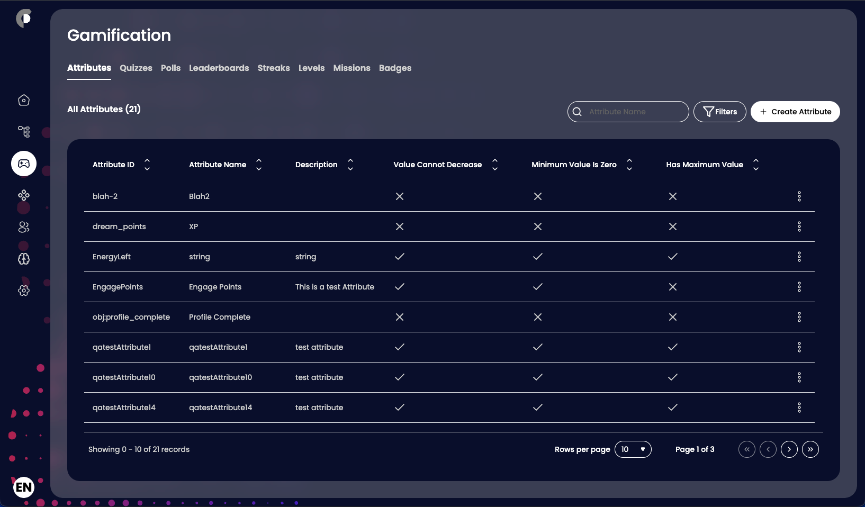Click the Create Attribute button
This screenshot has width=865, height=507.
[x=795, y=112]
